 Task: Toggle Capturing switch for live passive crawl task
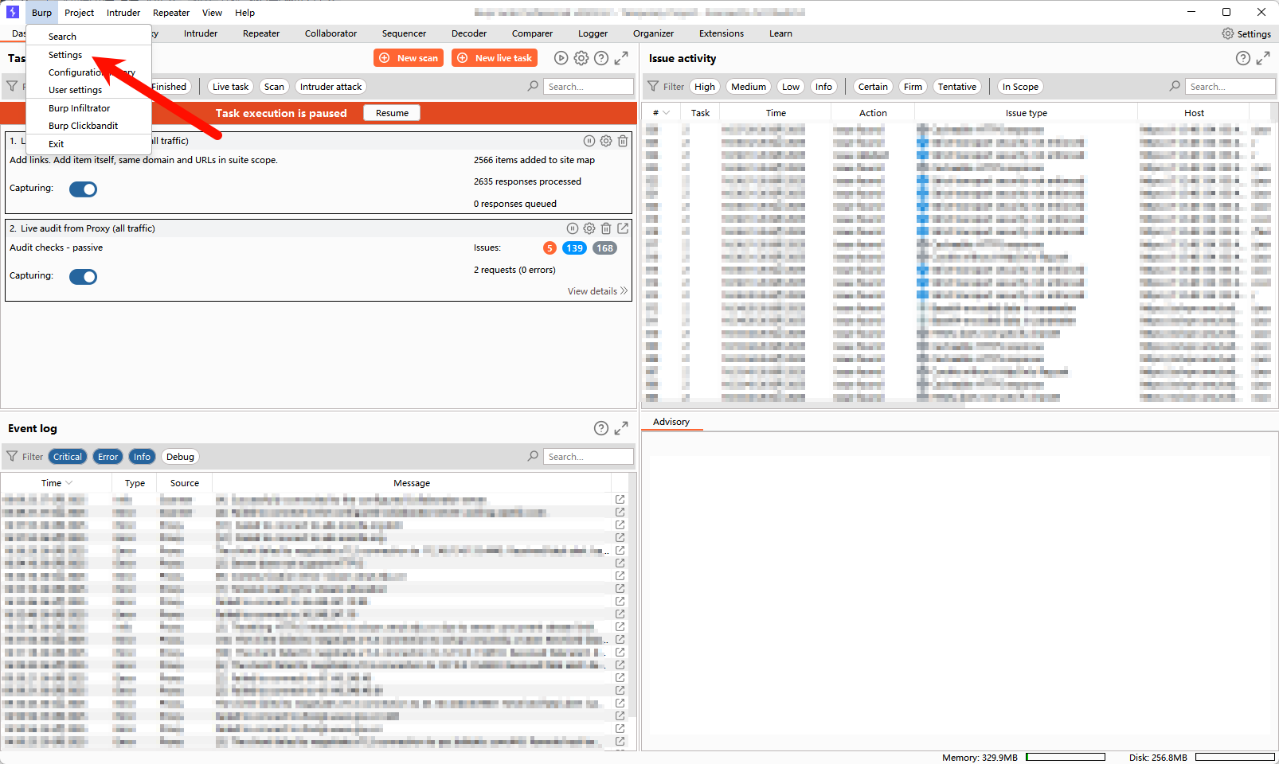[83, 189]
